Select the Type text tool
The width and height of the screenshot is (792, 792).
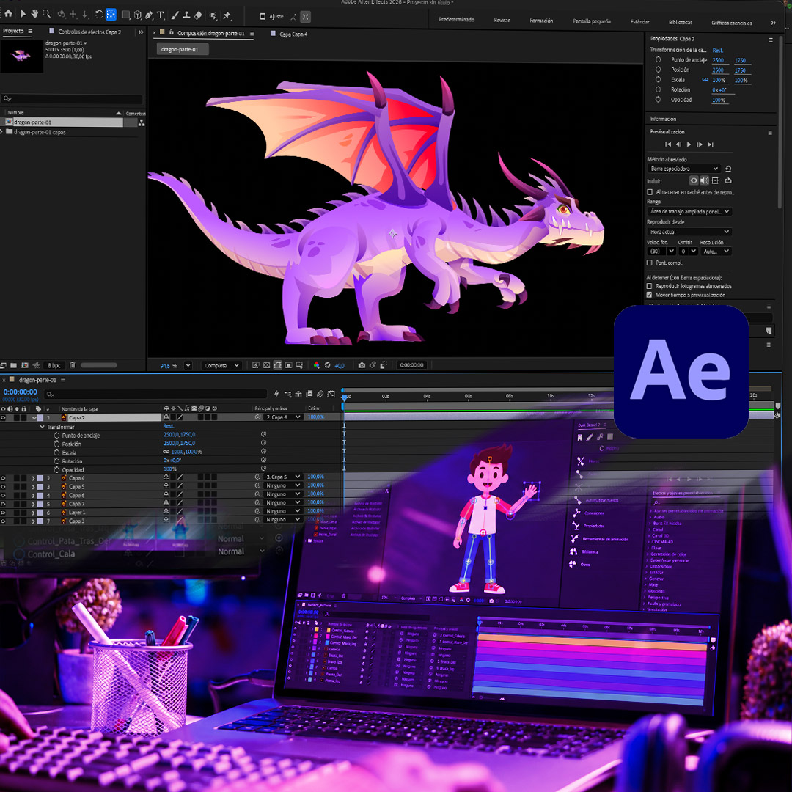(x=160, y=15)
